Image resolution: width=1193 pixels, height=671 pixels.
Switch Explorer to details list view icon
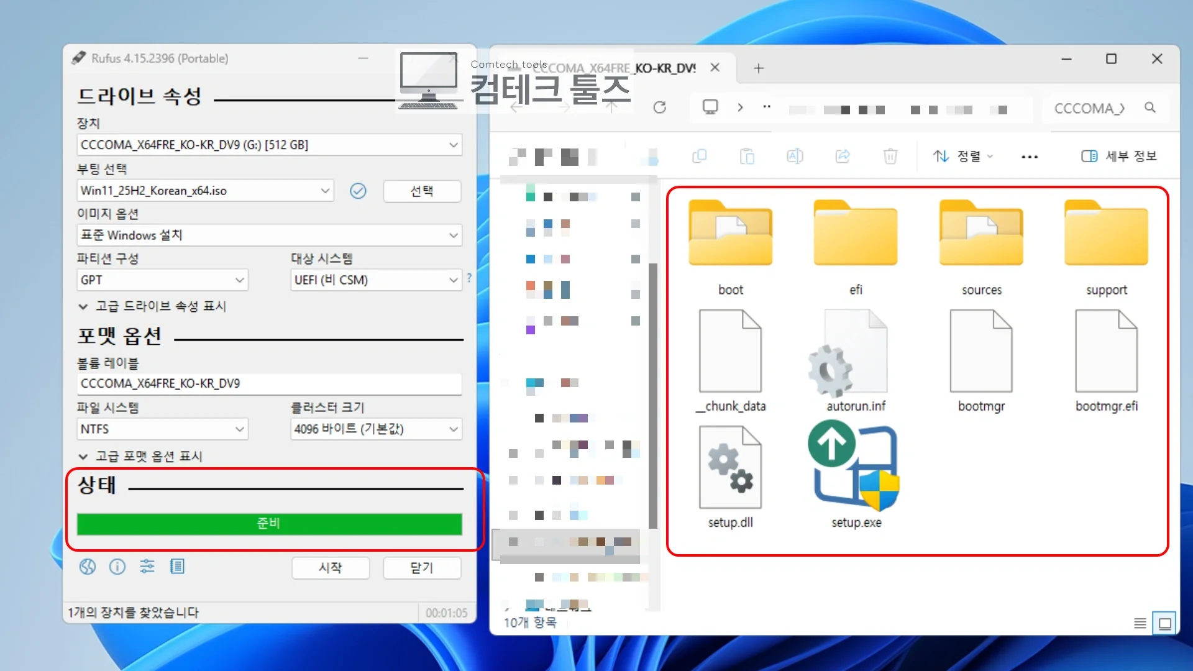coord(1140,623)
